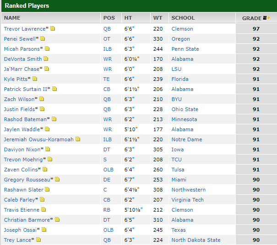Click Ja'Marr Chase's grade cell showing 92
This screenshot has width=277, height=245.
(256, 69)
